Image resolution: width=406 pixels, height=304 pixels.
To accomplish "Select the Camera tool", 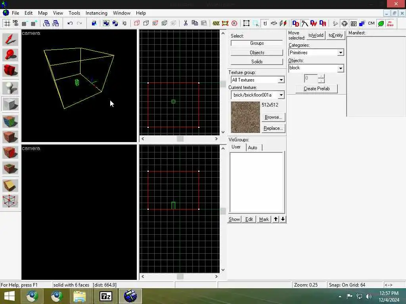I will click(10, 70).
